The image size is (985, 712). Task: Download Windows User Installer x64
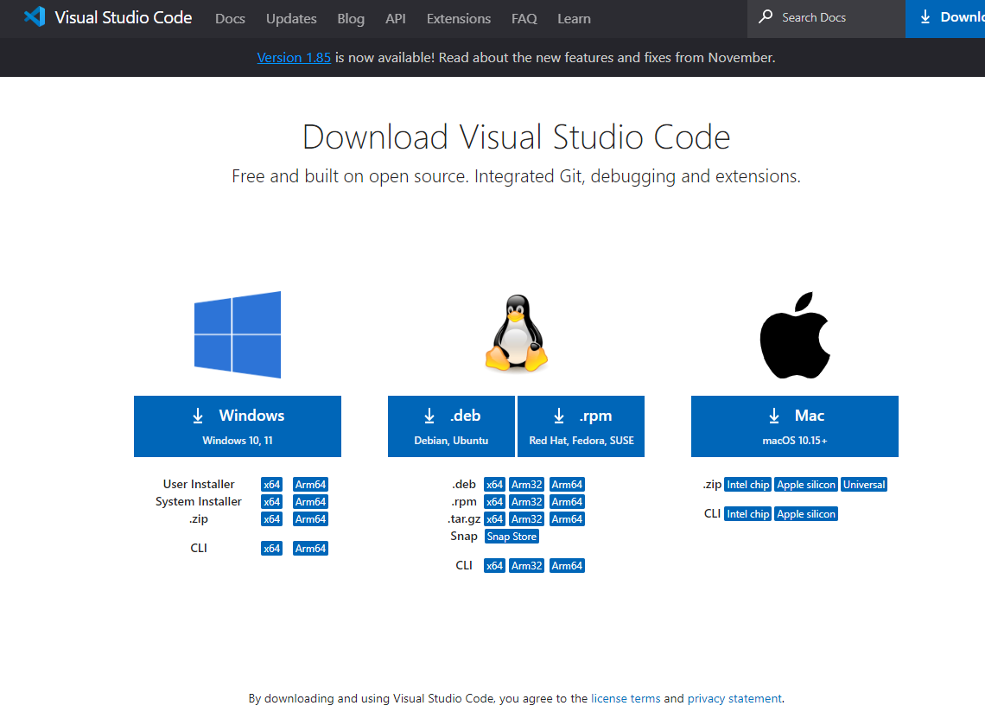tap(271, 485)
